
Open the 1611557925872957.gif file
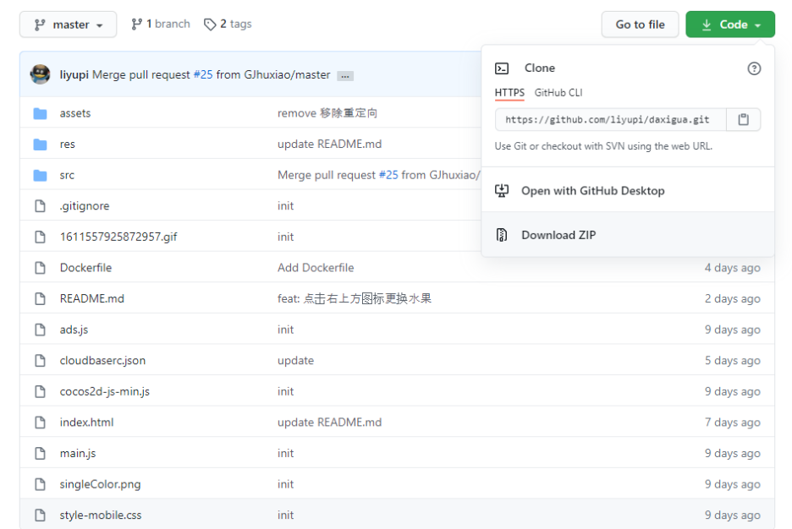click(x=118, y=237)
